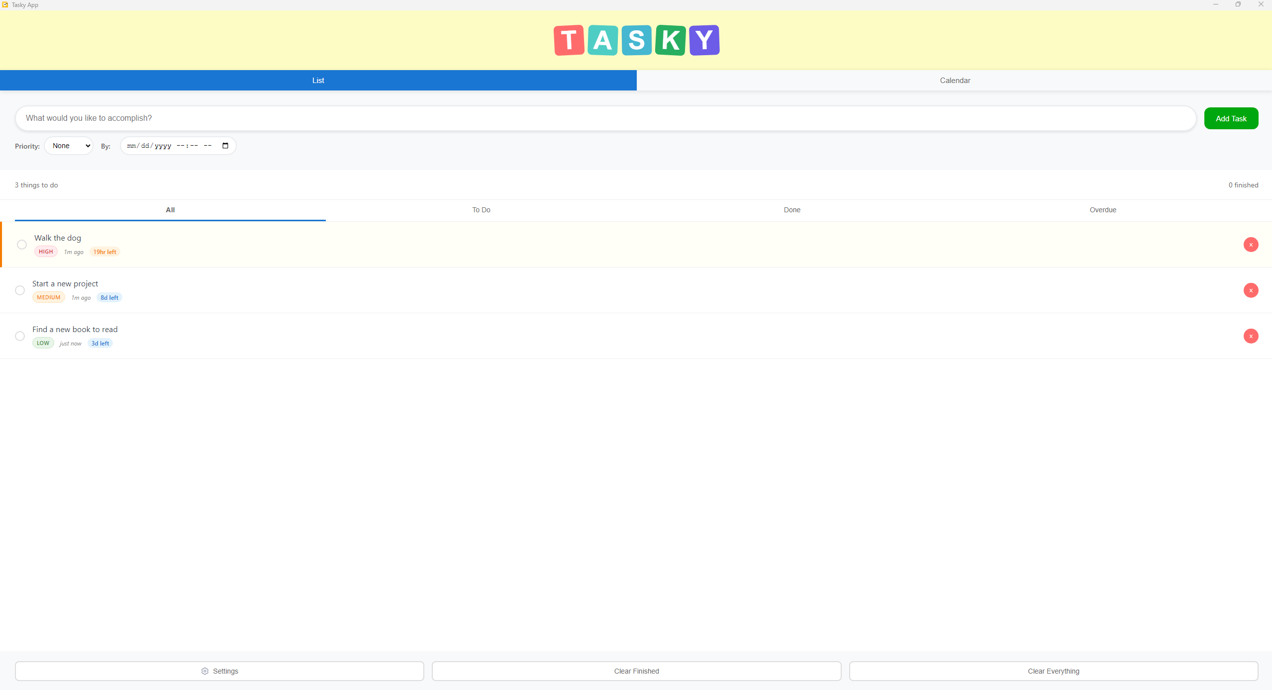Image resolution: width=1272 pixels, height=690 pixels.
Task: Tick the Find a new book checkbox
Action: 20,336
